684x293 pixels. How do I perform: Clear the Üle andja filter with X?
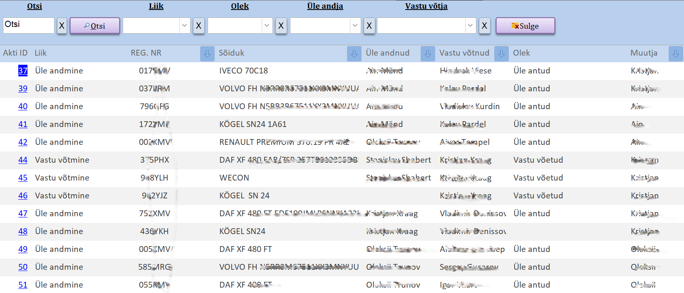tap(369, 26)
